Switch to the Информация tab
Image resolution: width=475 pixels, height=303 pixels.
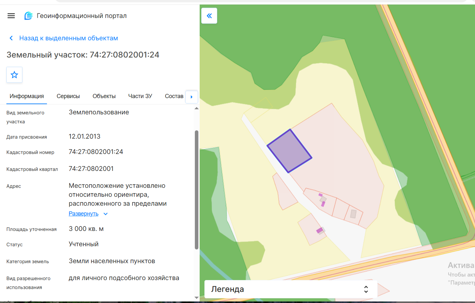27,96
